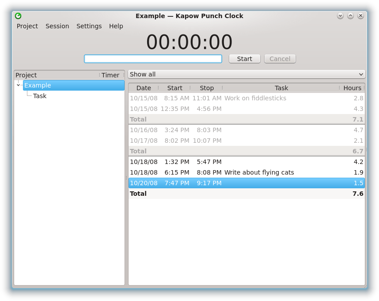This screenshot has height=301, width=379.
Task: Click the Cancel button
Action: click(280, 59)
